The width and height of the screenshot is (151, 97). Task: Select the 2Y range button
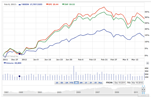91,83
